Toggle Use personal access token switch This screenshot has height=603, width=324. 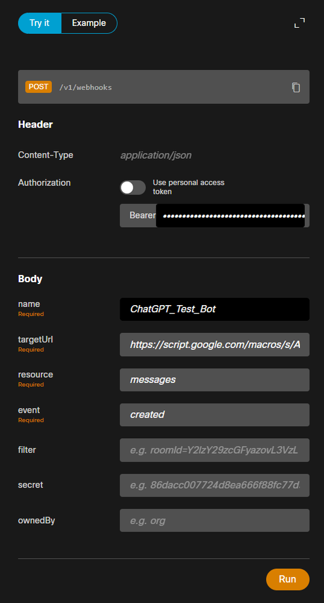tap(133, 188)
